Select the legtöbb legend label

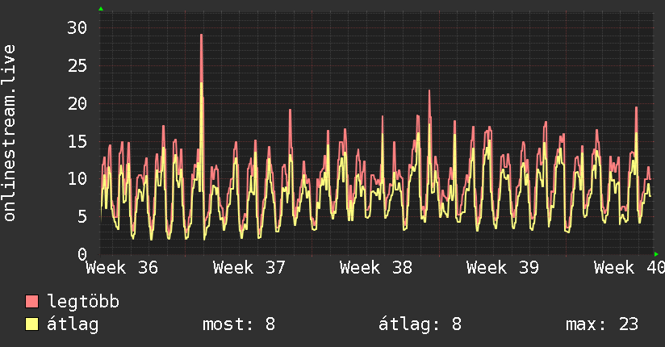click(83, 301)
